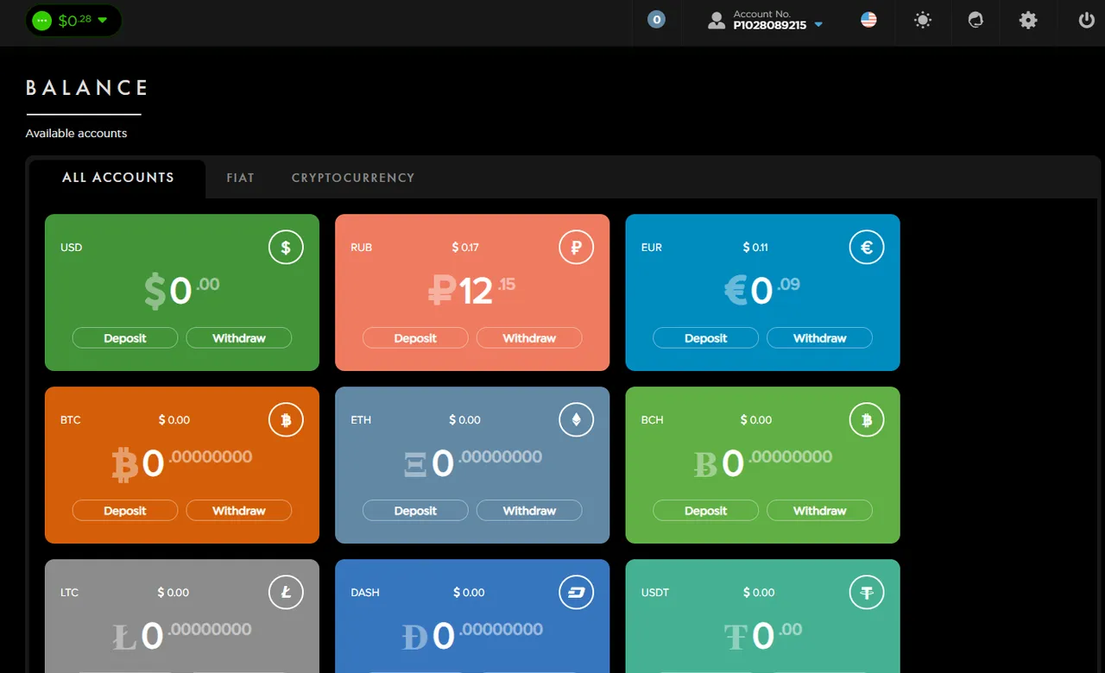Click the ruble icon on RUB card
Image resolution: width=1105 pixels, height=673 pixels.
(x=576, y=248)
